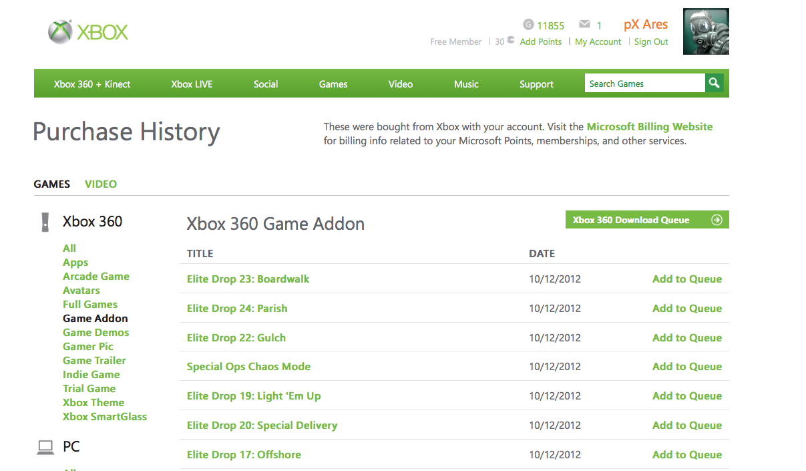Viewport: 806px width, 471px height.
Task: Open Special Ops Chaos Mode title
Action: coord(248,366)
